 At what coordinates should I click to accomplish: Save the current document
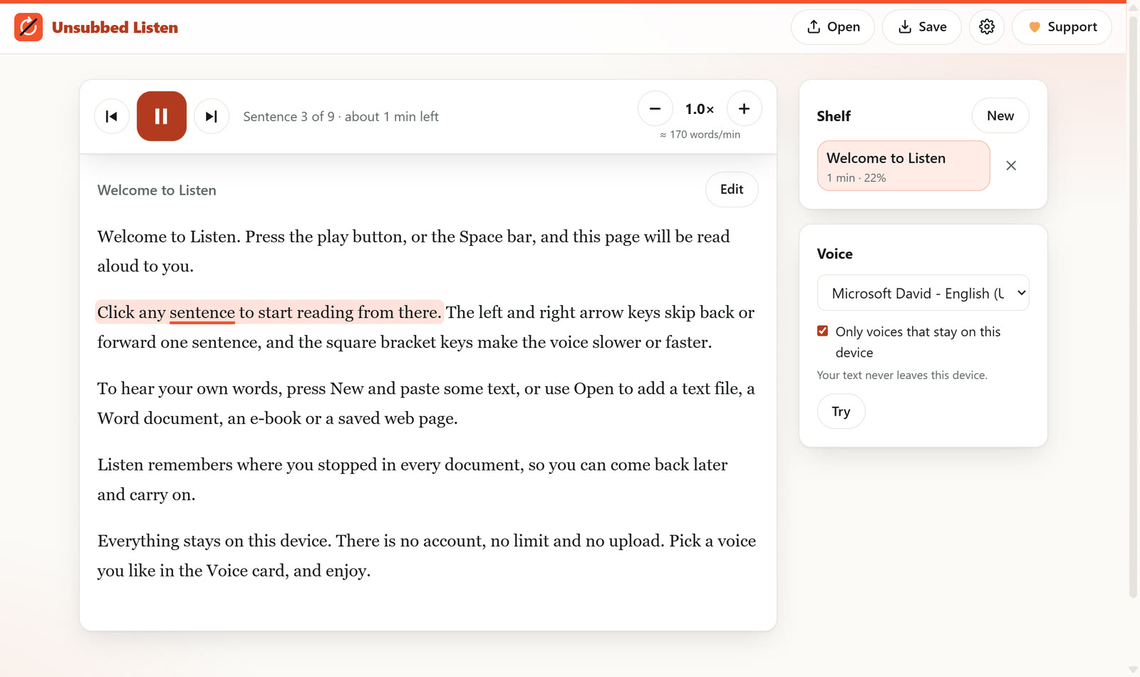[x=922, y=27]
